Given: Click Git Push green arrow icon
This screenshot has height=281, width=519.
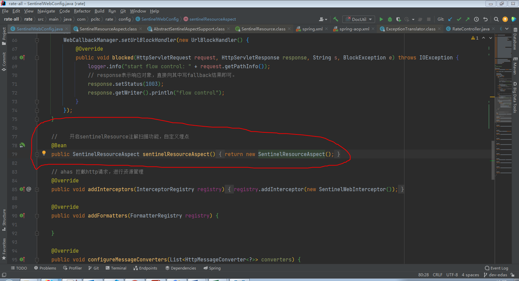Looking at the screenshot, I should pyautogui.click(x=468, y=19).
